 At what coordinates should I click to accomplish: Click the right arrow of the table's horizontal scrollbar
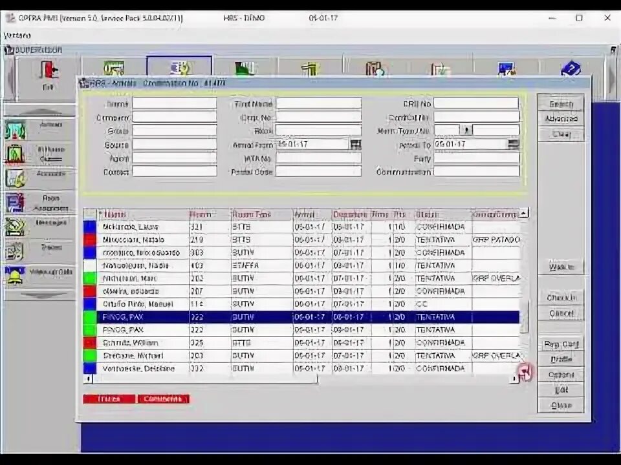(x=514, y=379)
